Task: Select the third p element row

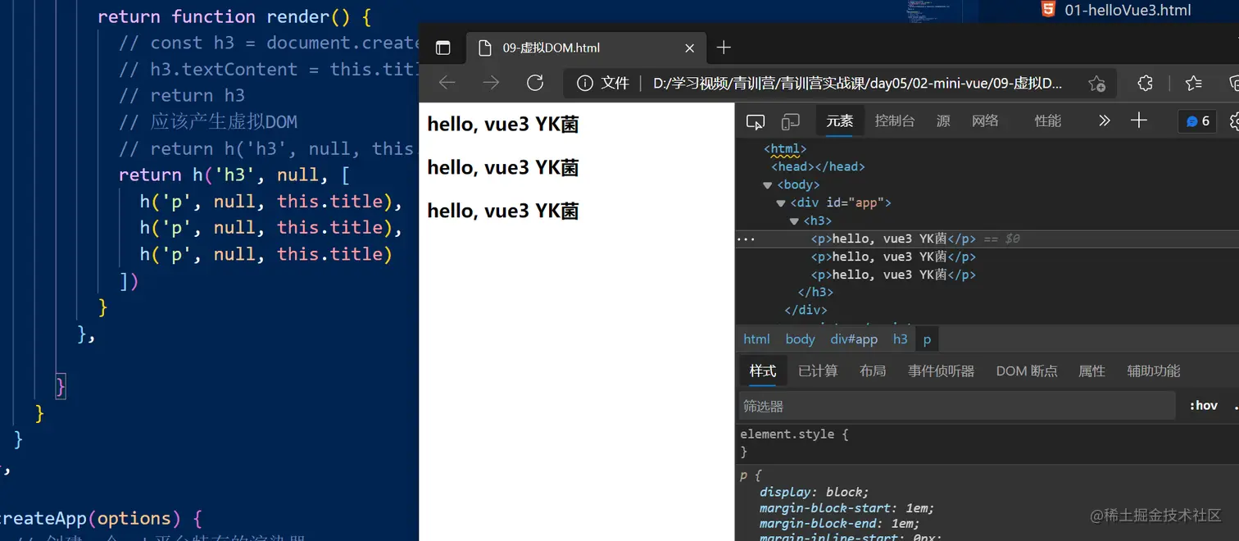Action: [893, 275]
